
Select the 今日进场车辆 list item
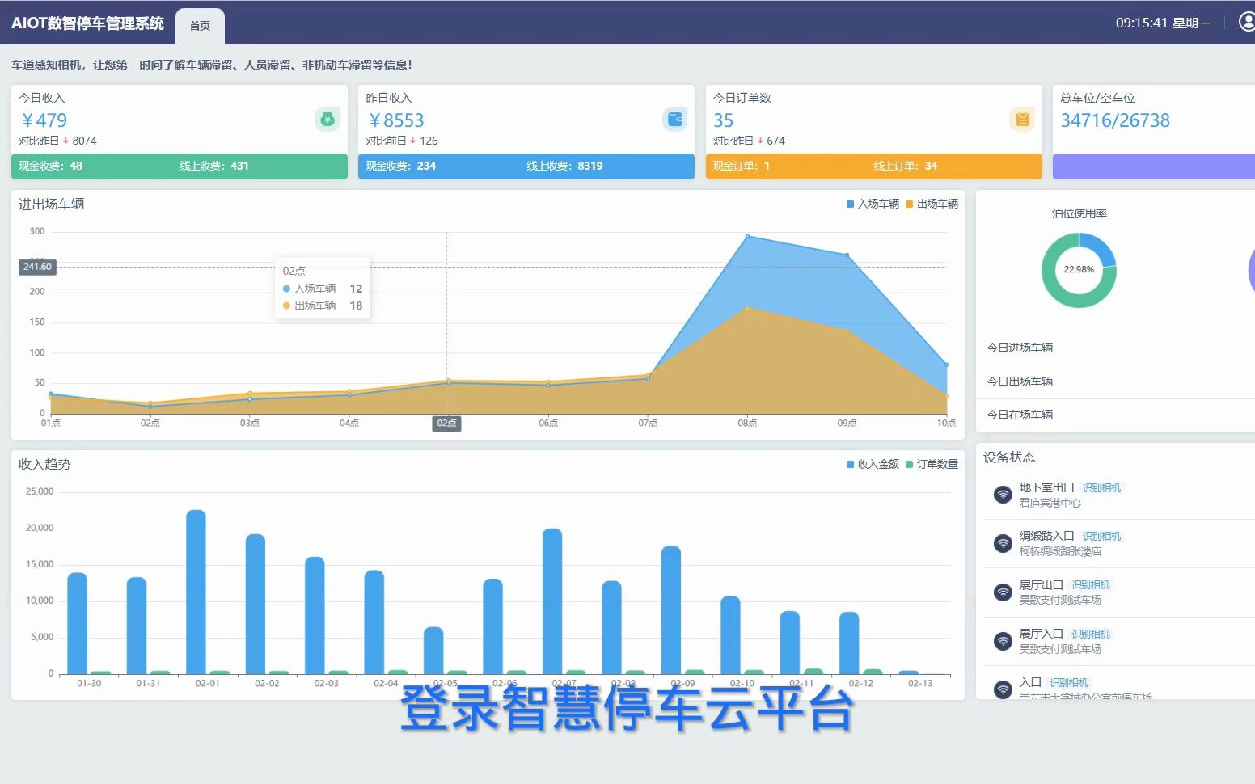click(1020, 348)
